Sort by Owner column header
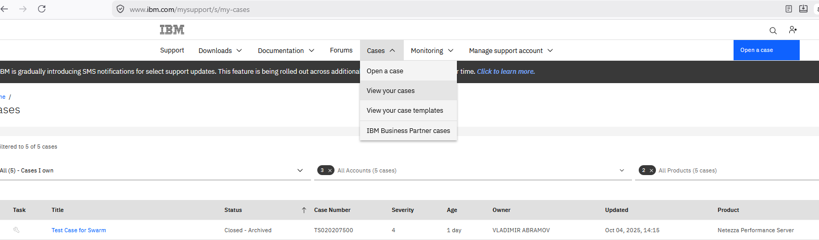The height and width of the screenshot is (240, 819). click(x=502, y=210)
